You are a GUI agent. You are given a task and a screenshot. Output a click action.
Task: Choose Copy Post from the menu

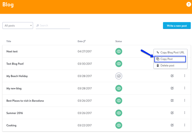tap(170, 59)
